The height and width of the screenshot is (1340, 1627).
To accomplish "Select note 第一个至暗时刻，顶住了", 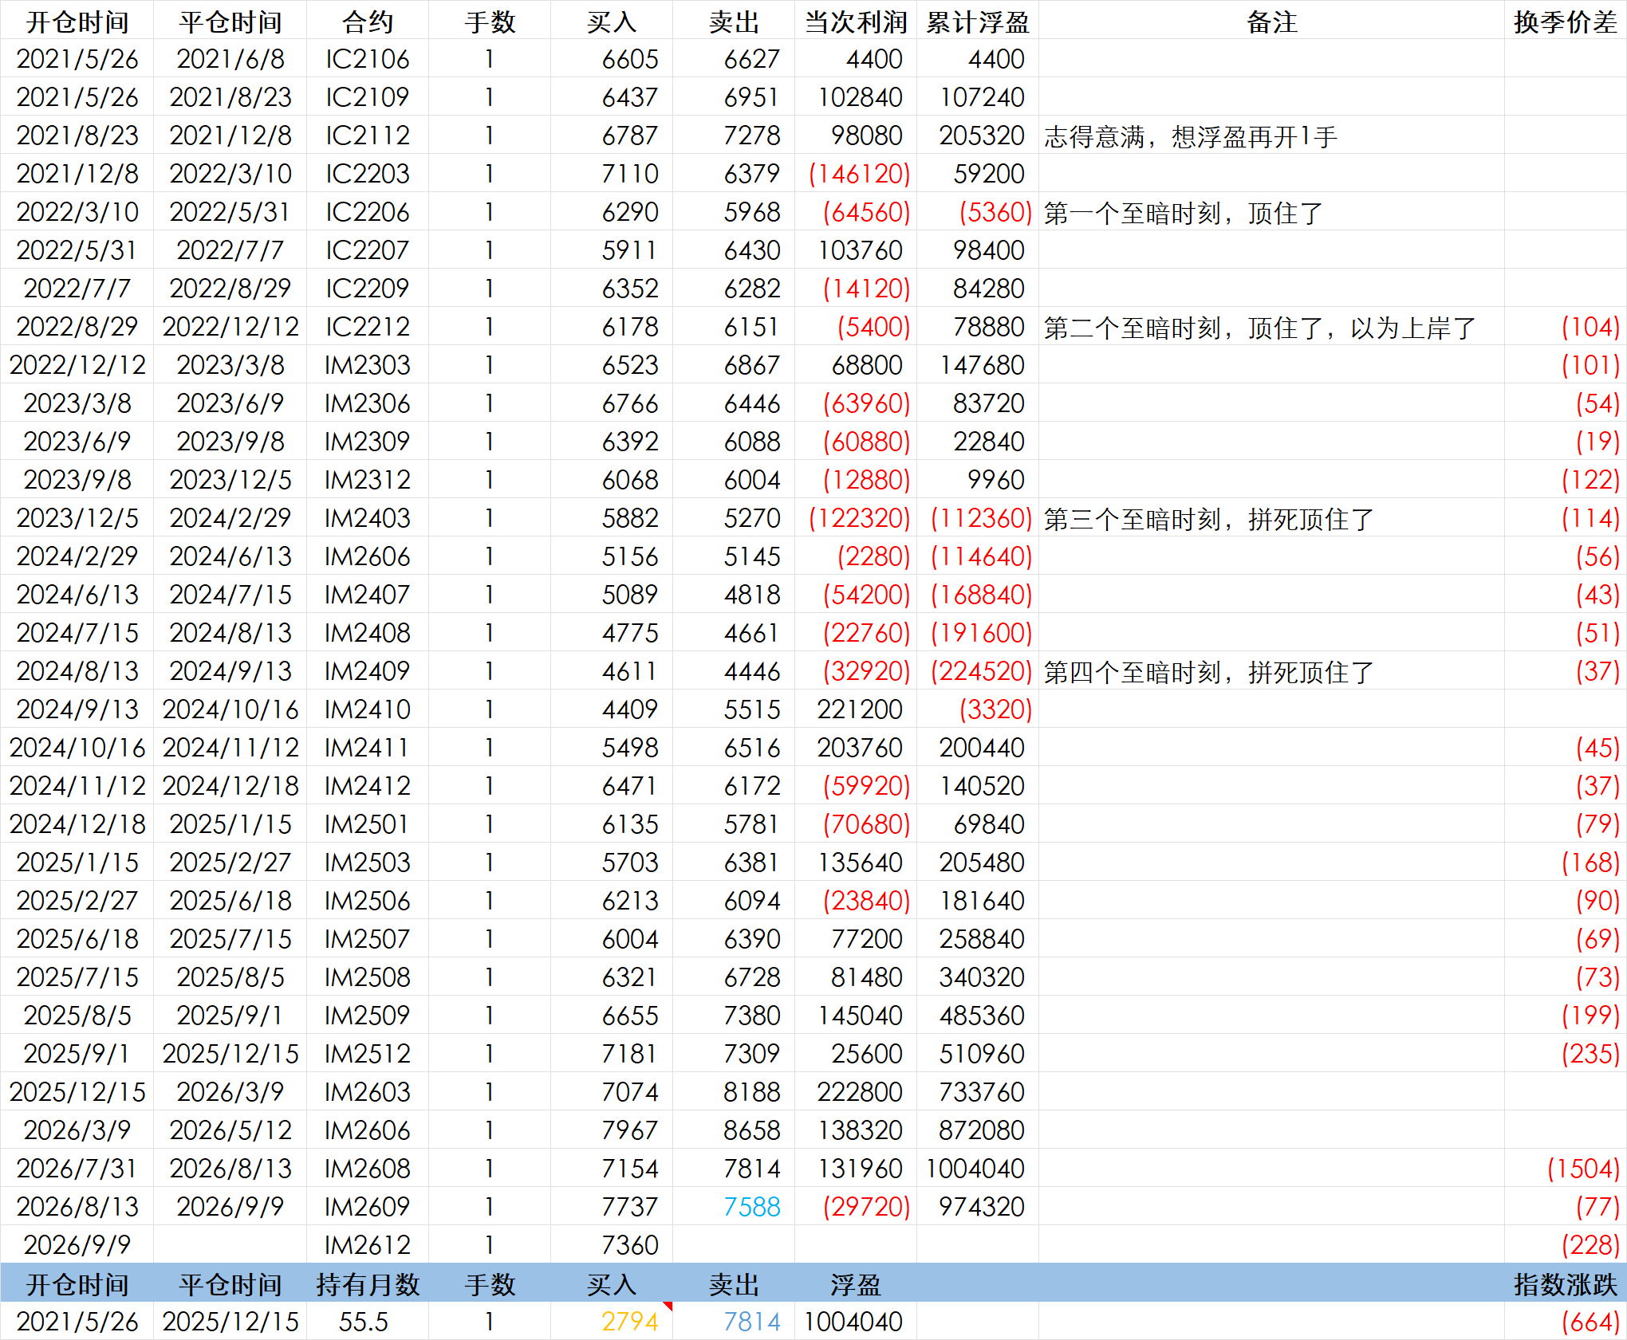I will [x=1184, y=214].
